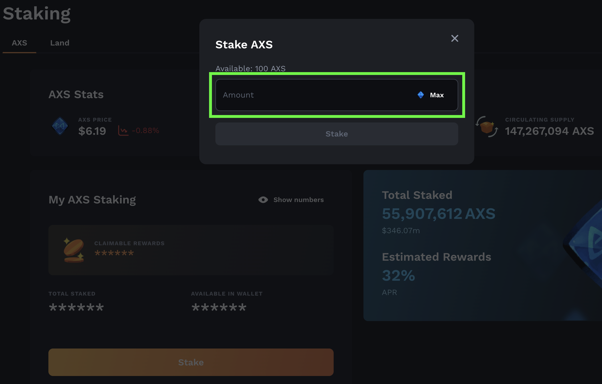Click the $346.07m staked value
Screen dimensions: 602x384
click(x=401, y=230)
